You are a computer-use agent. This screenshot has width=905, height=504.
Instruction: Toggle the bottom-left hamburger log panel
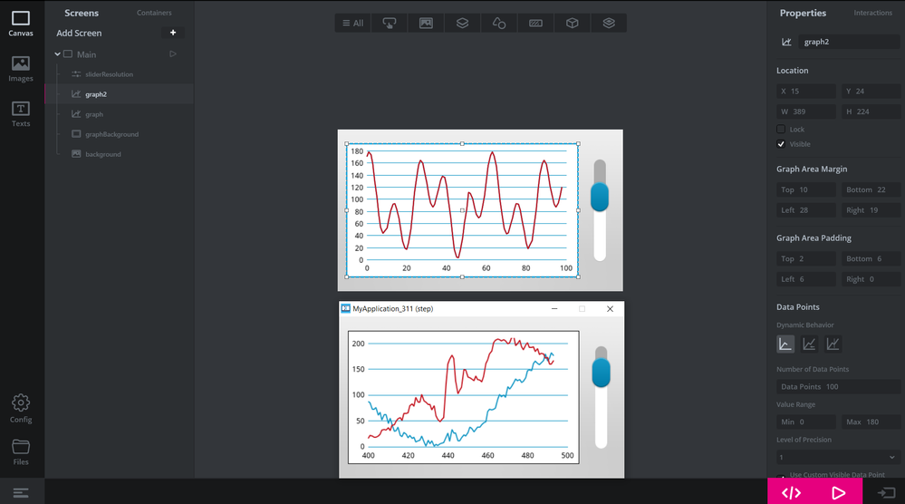[21, 492]
